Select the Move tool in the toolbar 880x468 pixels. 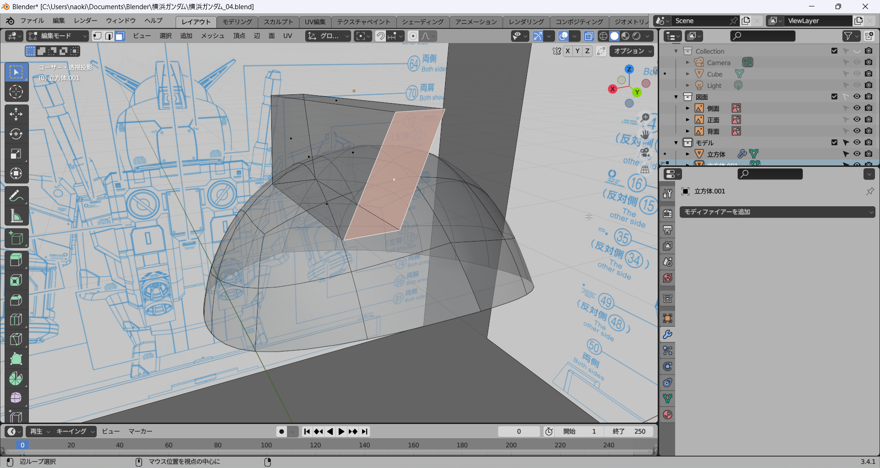pos(16,114)
